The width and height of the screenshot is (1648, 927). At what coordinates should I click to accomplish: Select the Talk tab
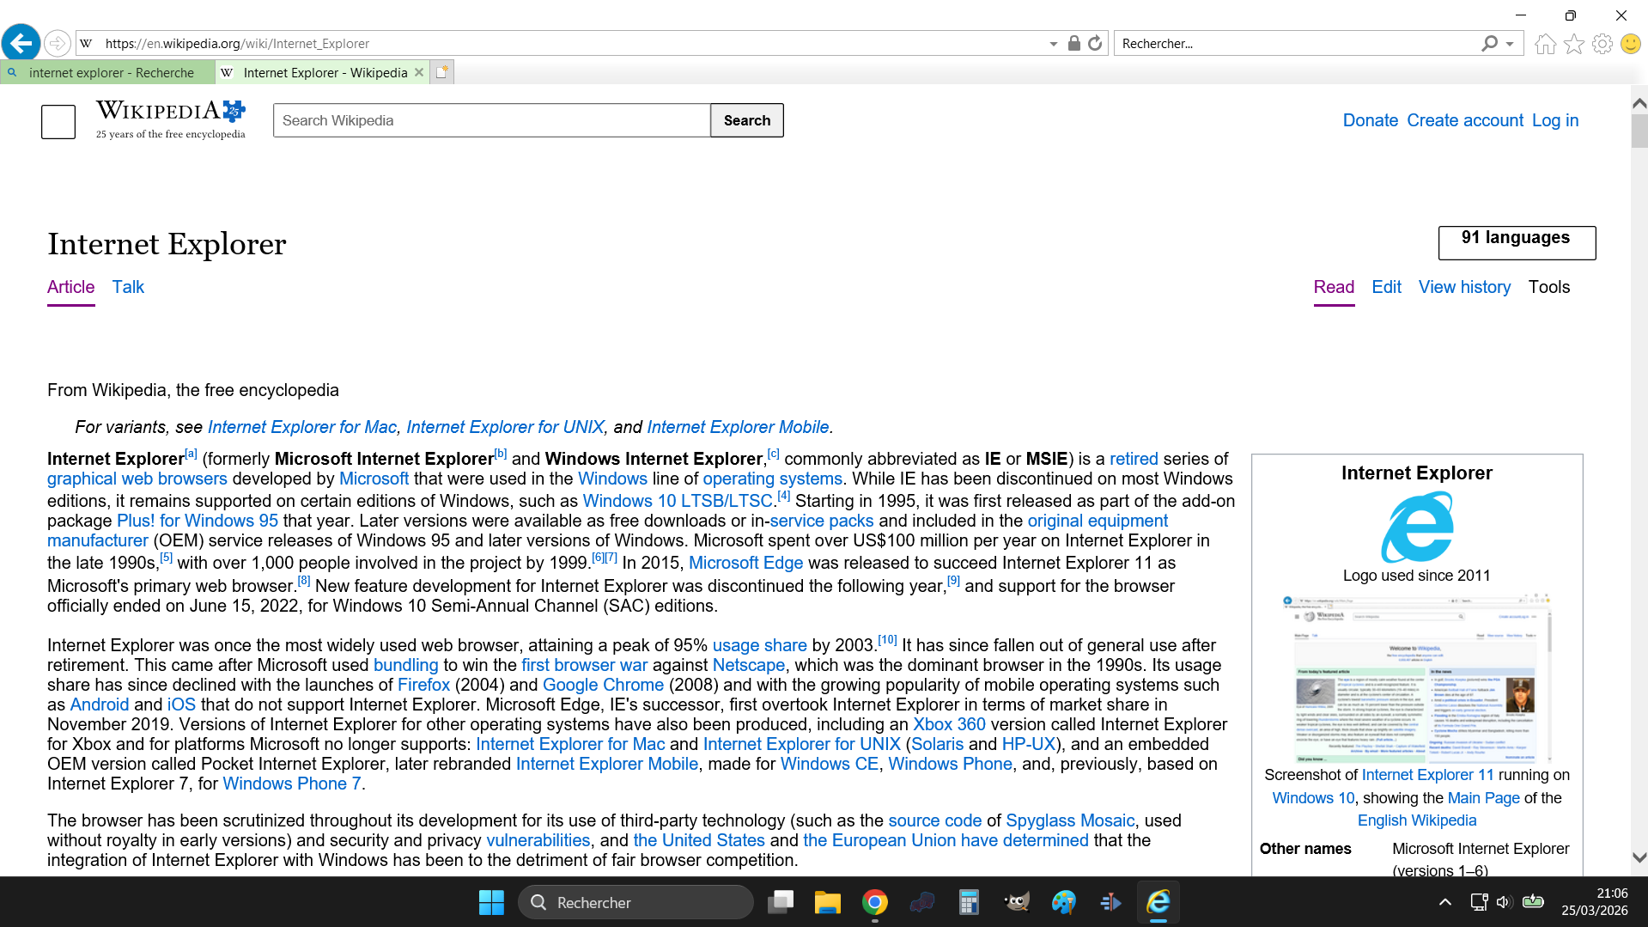pos(128,287)
